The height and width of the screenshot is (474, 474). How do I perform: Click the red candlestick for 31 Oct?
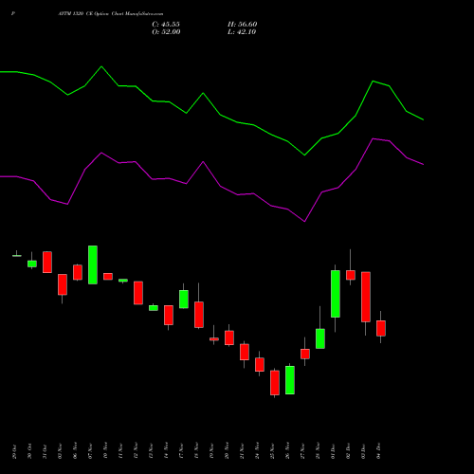pyautogui.click(x=47, y=263)
